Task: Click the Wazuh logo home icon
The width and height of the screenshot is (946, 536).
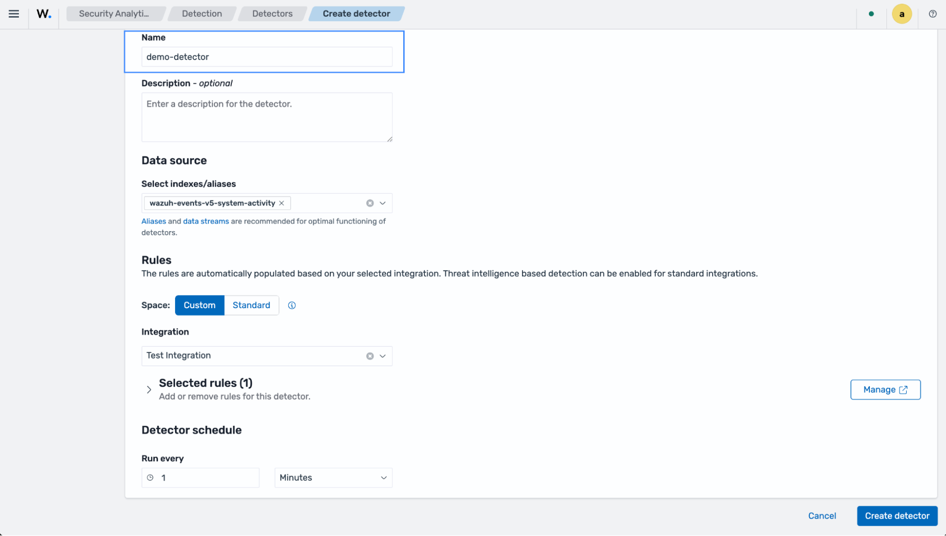Action: [x=44, y=14]
